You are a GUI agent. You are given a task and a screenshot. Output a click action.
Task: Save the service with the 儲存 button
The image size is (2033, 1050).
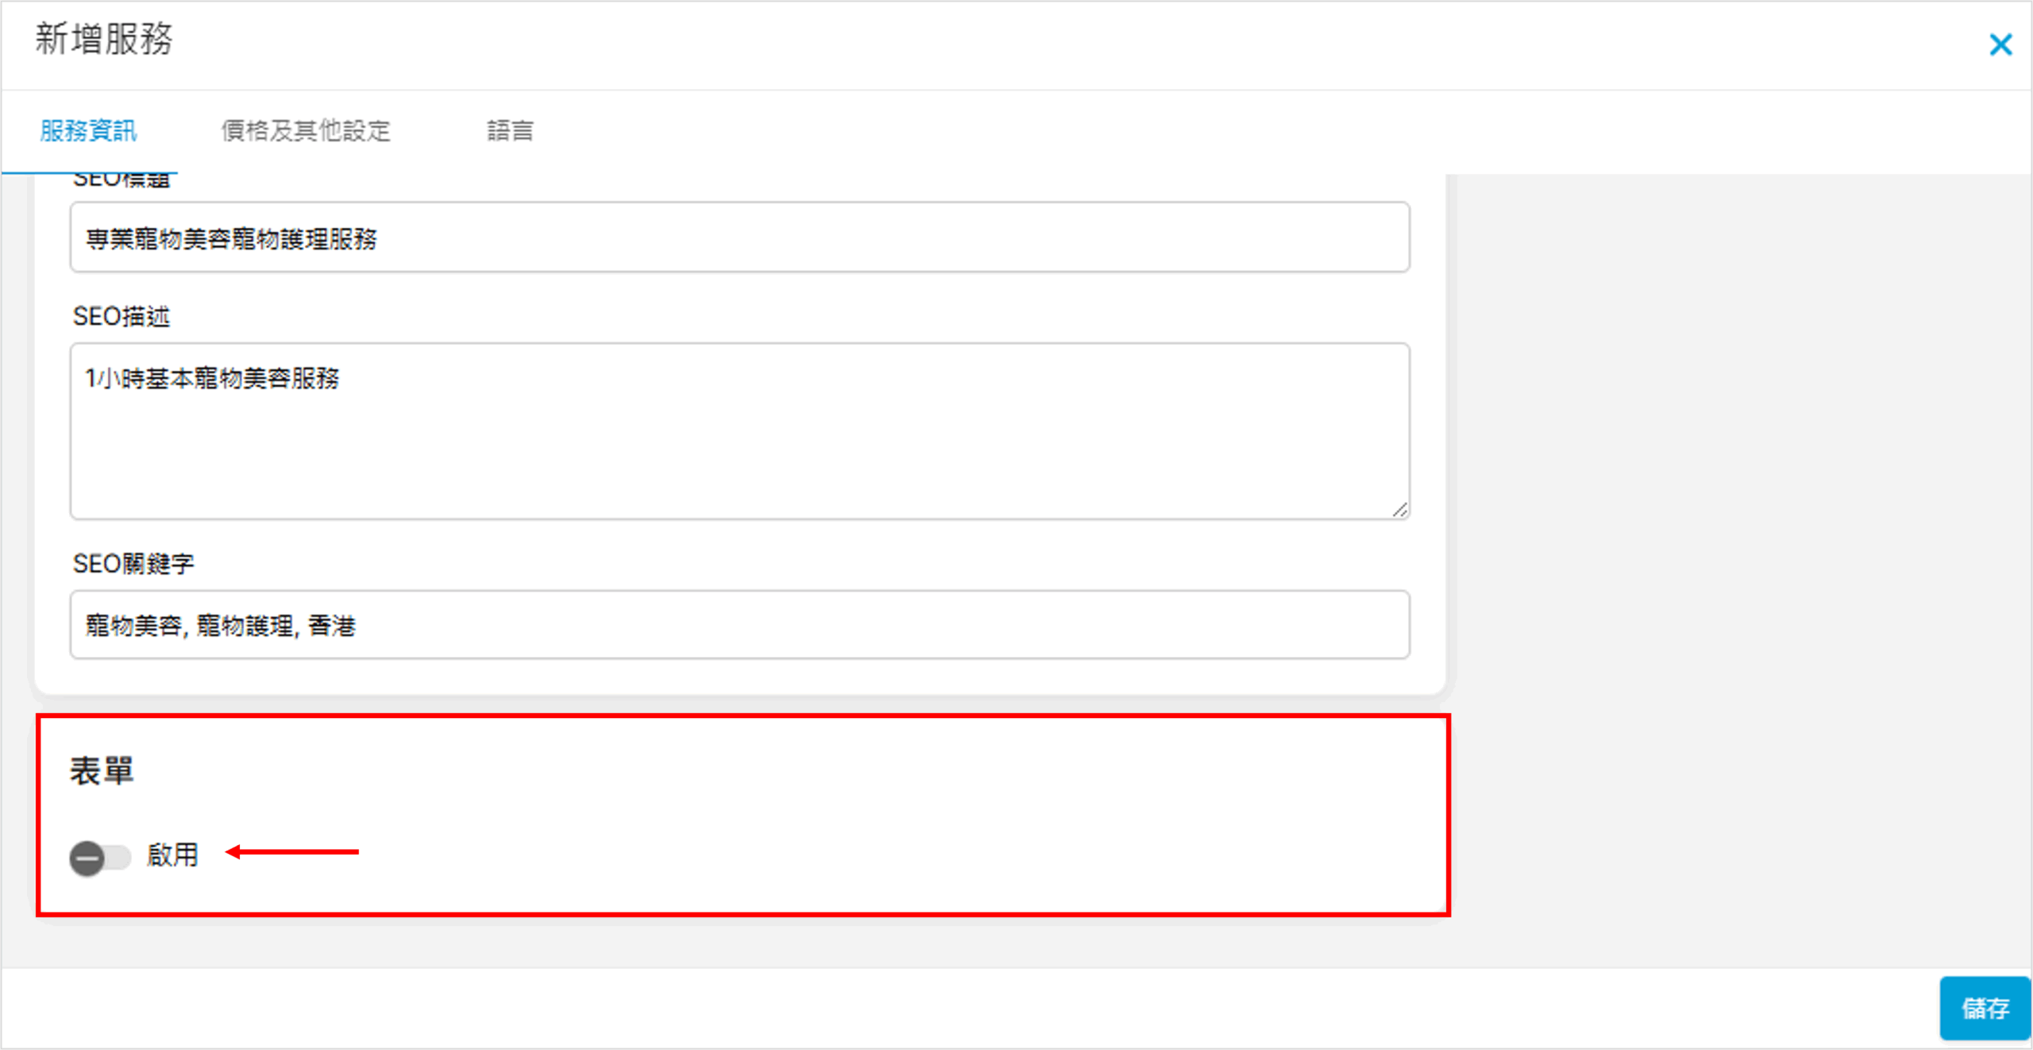click(x=1985, y=1008)
